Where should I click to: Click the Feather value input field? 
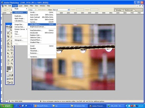32,10
